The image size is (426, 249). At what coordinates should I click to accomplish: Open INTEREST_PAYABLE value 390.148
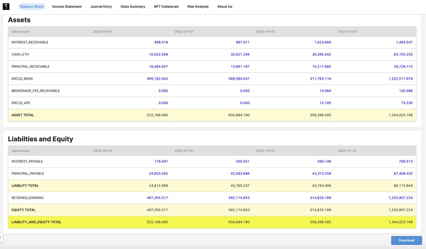(x=324, y=161)
